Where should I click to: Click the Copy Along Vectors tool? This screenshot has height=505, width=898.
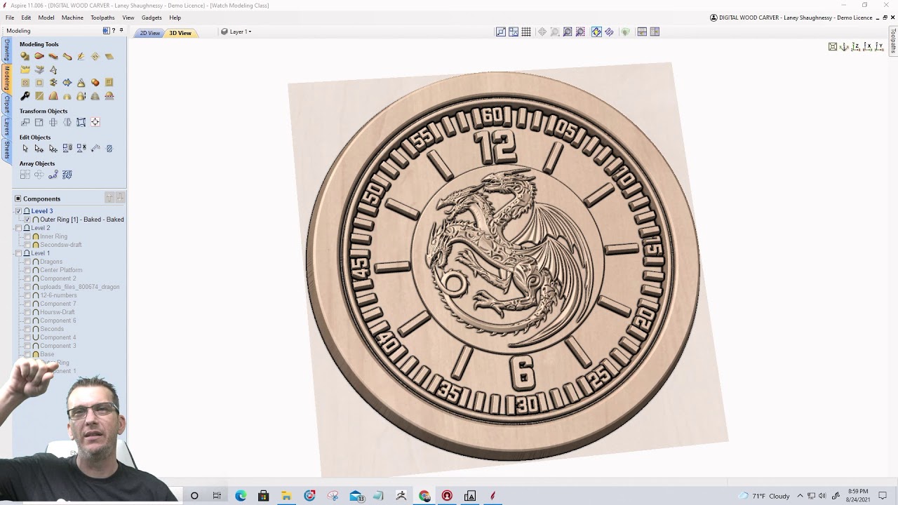[53, 175]
